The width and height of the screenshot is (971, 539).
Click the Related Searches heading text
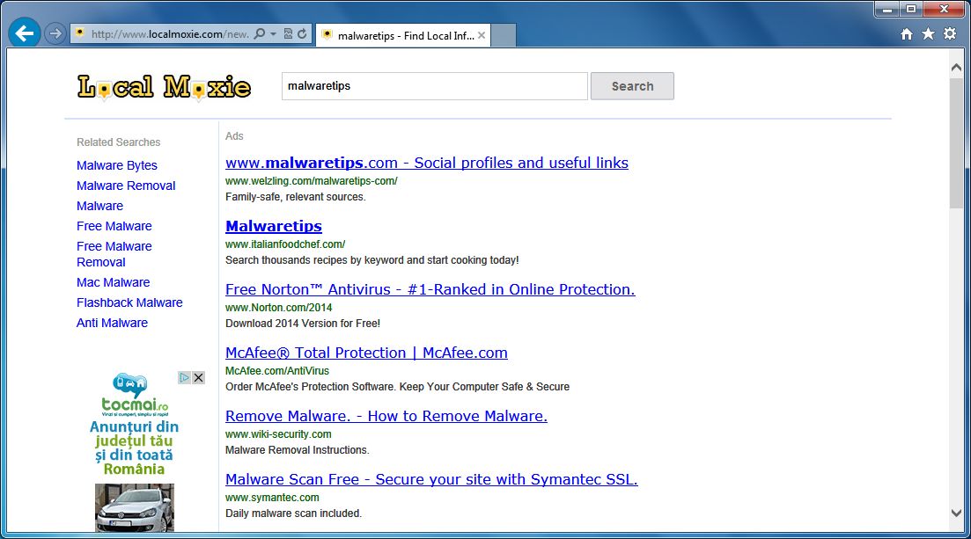[x=118, y=142]
